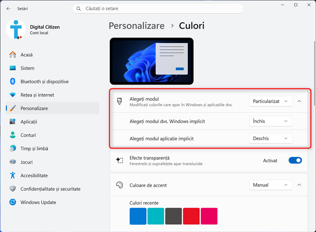Click the Bluetooth icon in sidebar
Image resolution: width=316 pixels, height=232 pixels.
click(x=13, y=82)
